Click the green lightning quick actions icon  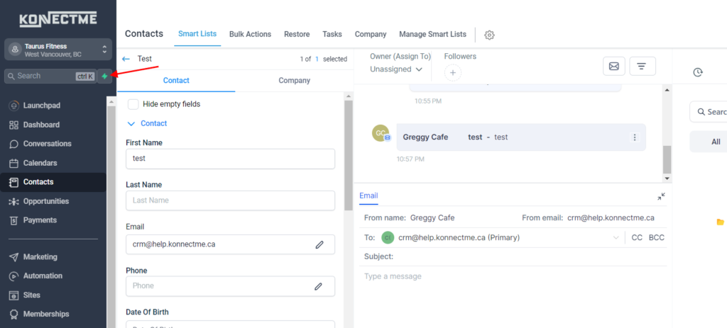click(104, 76)
